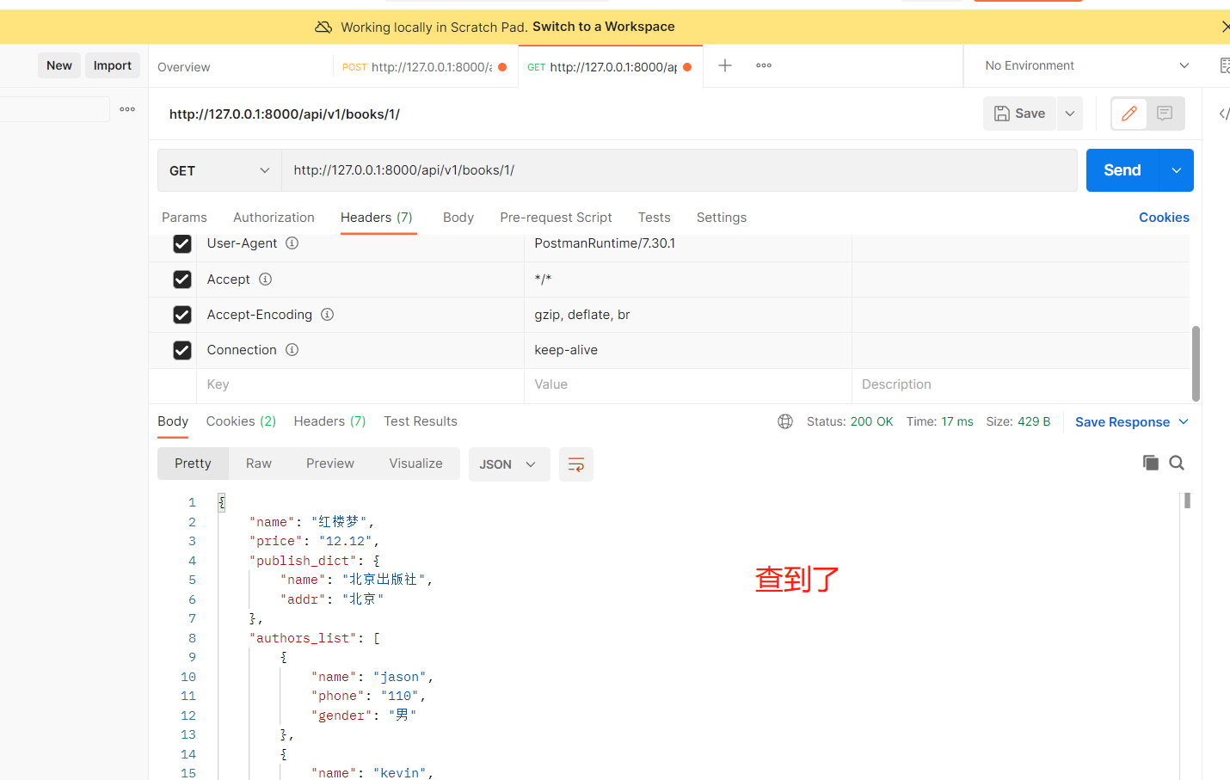Viewport: 1230px width, 780px height.
Task: Show info for Connection header
Action: pos(292,350)
